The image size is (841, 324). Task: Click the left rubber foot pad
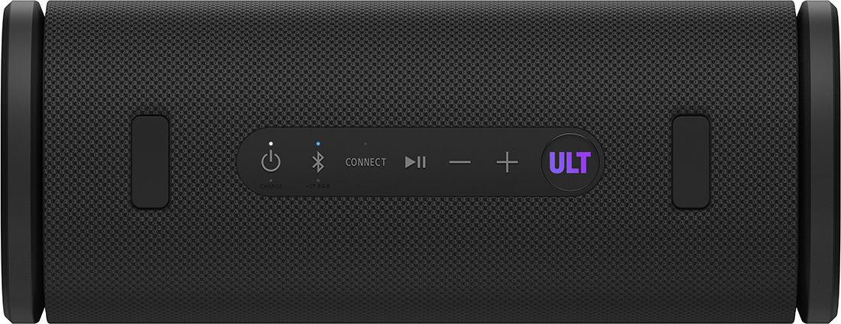click(150, 162)
